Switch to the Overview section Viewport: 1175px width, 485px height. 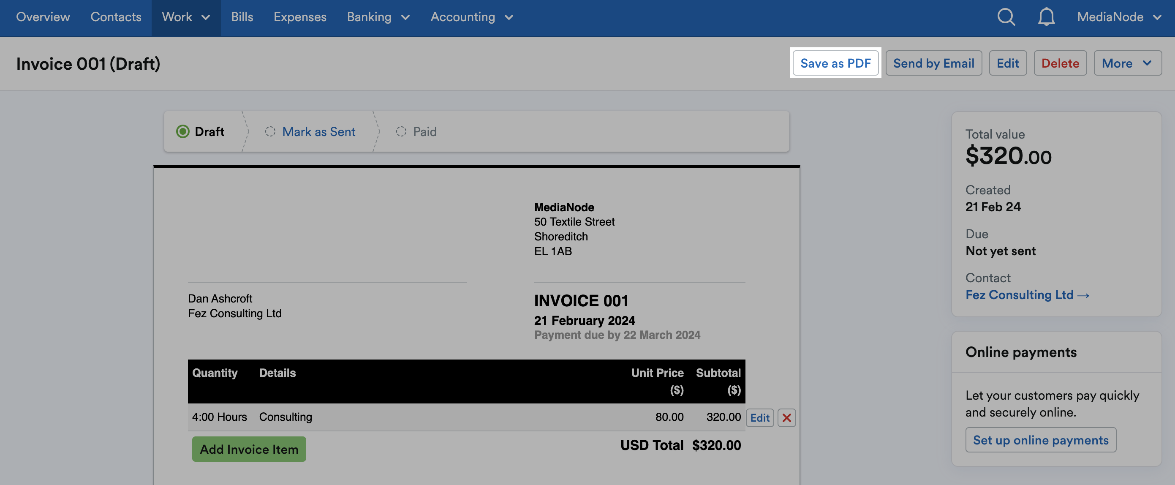click(43, 17)
